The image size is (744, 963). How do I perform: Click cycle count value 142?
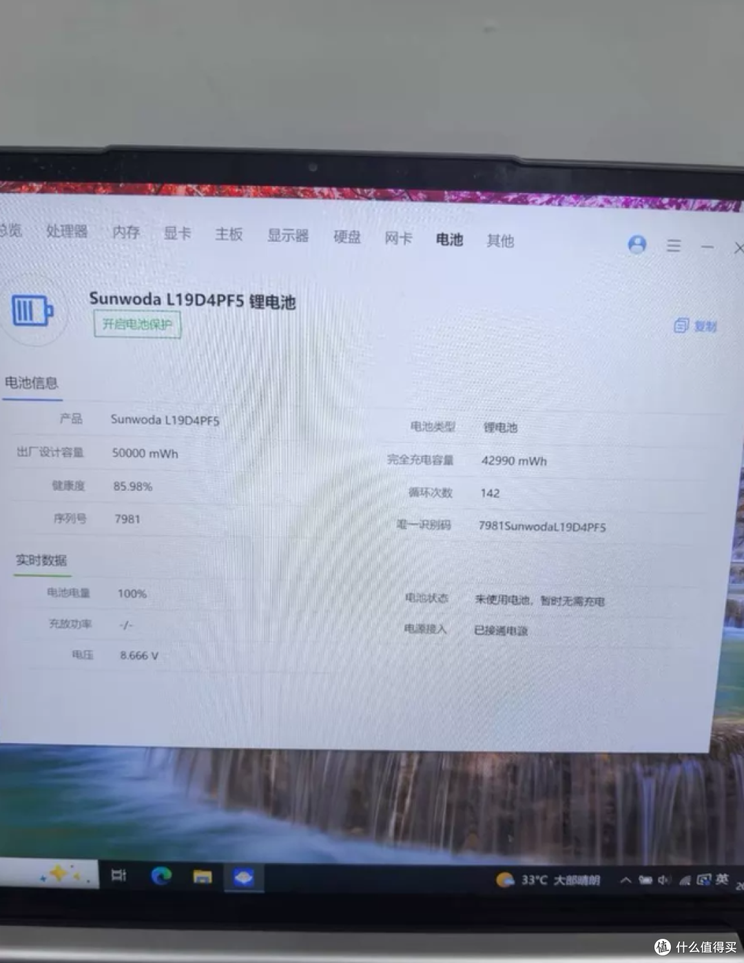pos(490,493)
